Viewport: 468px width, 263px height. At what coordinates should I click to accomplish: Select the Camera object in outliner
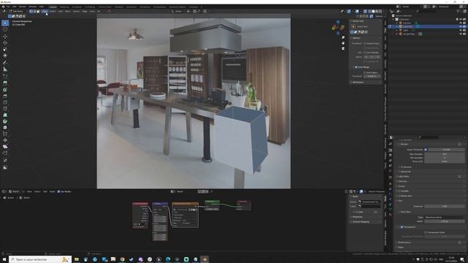click(407, 23)
